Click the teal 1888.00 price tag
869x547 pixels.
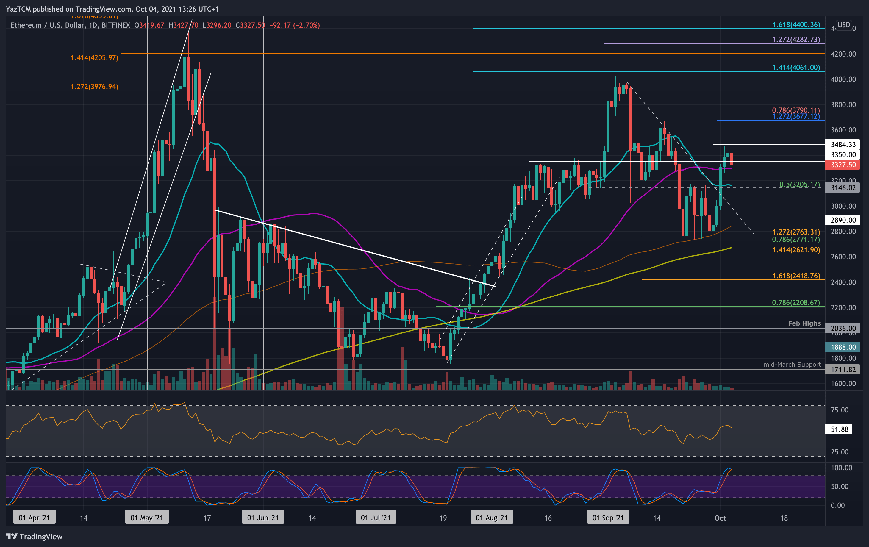843,347
